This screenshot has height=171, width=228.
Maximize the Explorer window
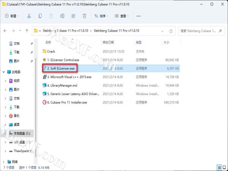point(212,4)
